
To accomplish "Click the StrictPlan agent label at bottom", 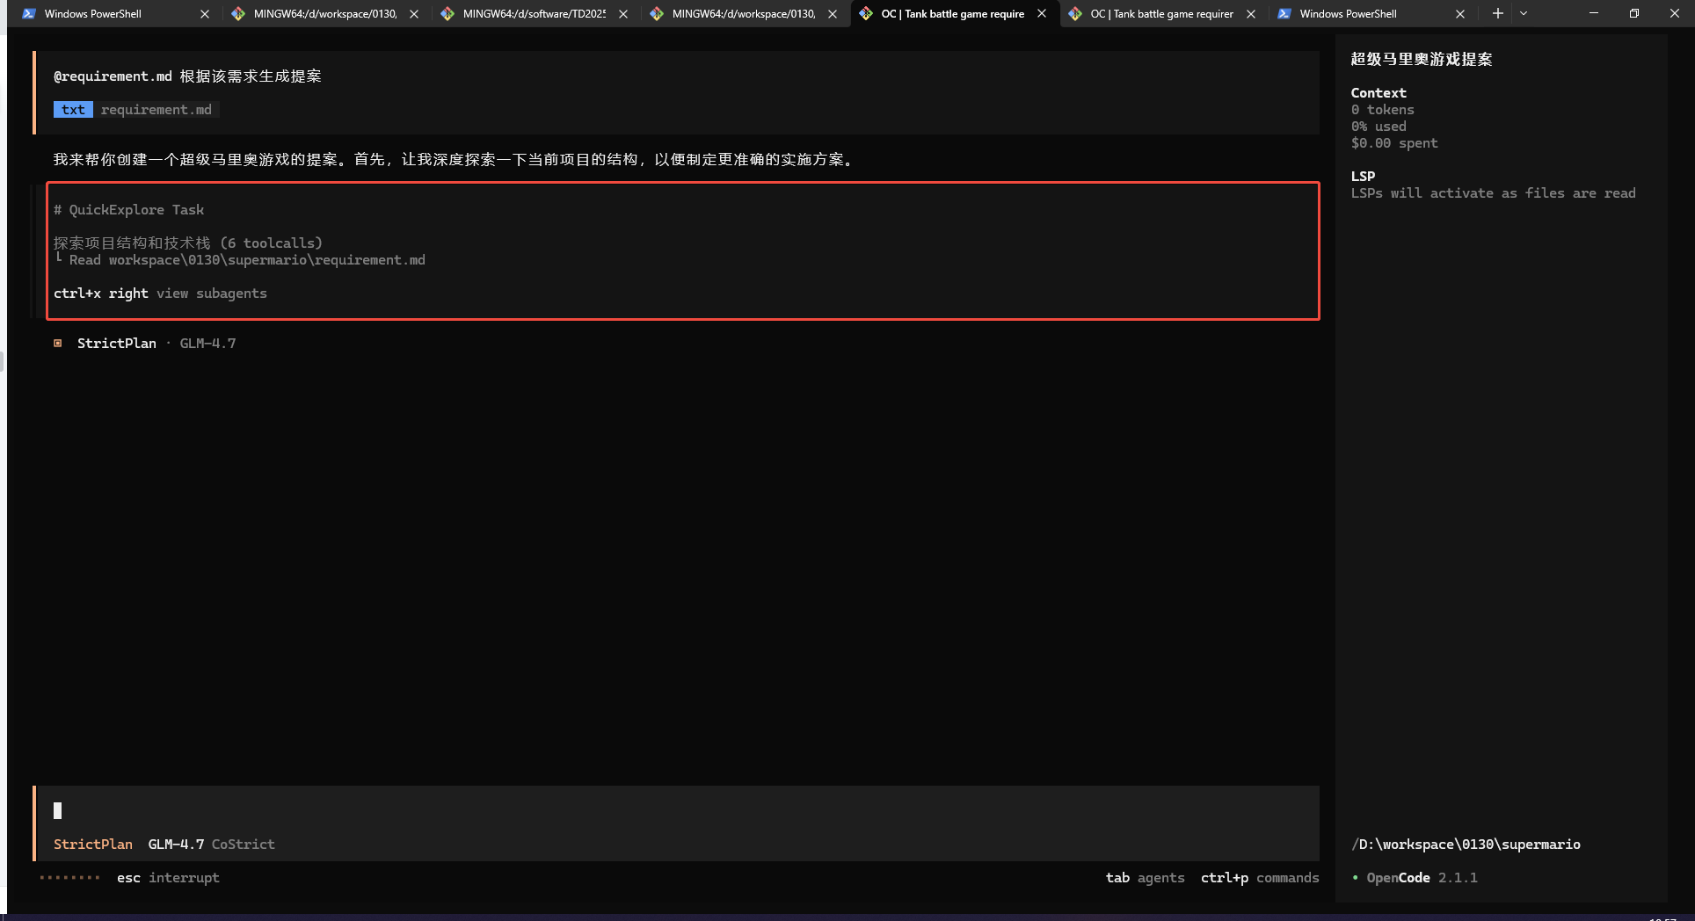I will [93, 844].
